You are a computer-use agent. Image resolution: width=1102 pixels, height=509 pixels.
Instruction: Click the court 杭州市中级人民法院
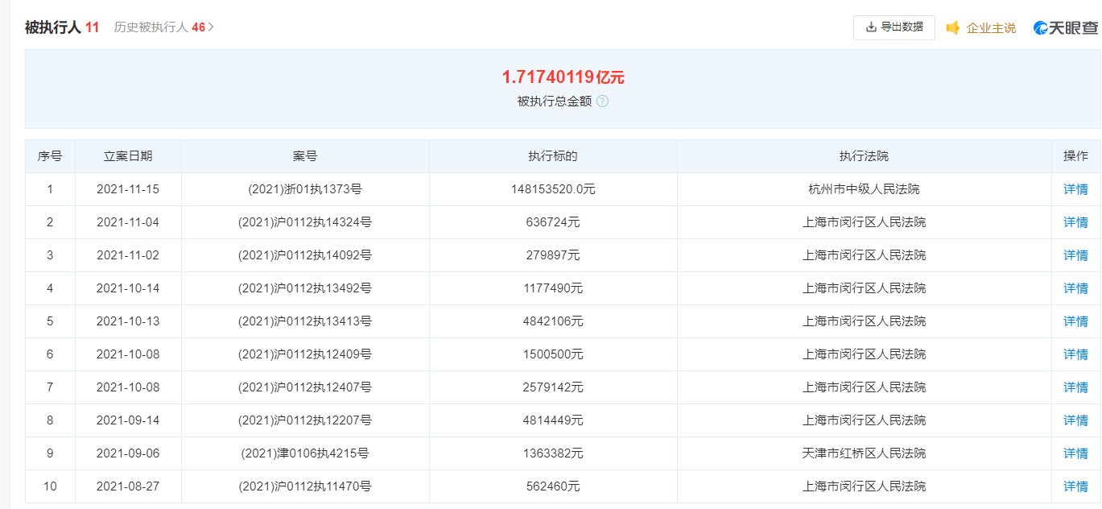[x=864, y=189]
